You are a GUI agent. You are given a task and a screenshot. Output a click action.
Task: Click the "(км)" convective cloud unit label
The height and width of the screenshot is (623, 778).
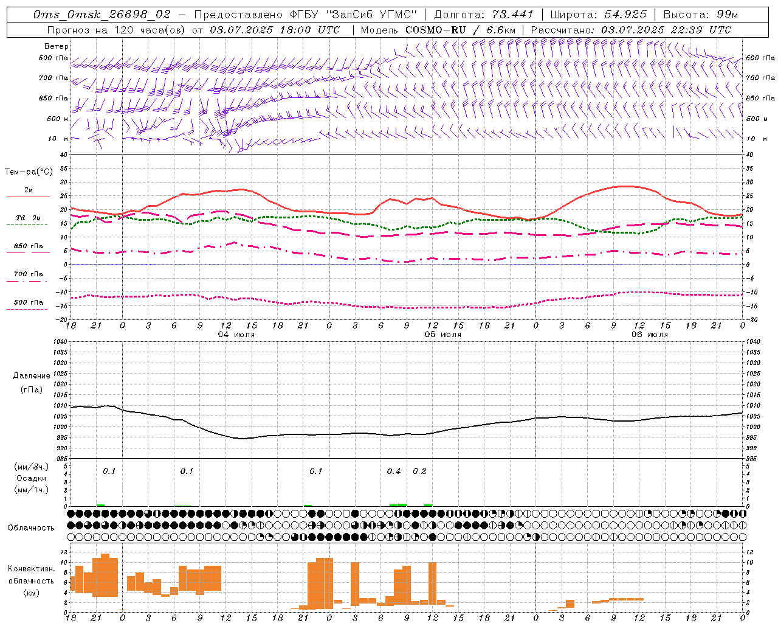point(32,593)
